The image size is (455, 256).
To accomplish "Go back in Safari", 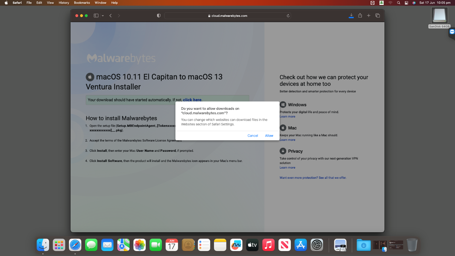I will pos(110,16).
